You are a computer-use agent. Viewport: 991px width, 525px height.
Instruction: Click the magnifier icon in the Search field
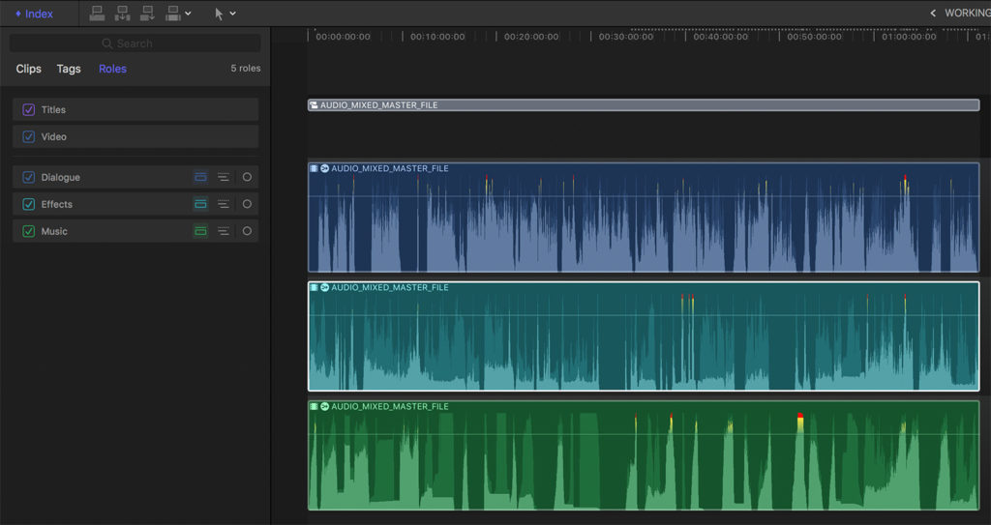(x=107, y=44)
